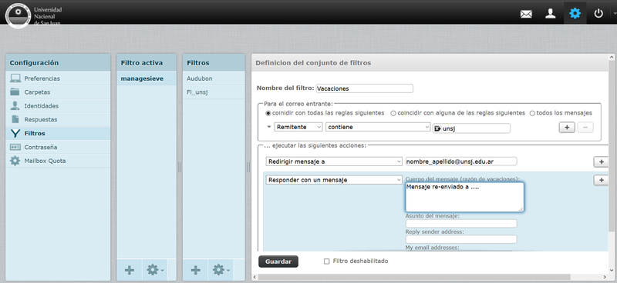Viewport: 617px width, 283px height.
Task: Open Identidades settings section
Action: click(58, 105)
